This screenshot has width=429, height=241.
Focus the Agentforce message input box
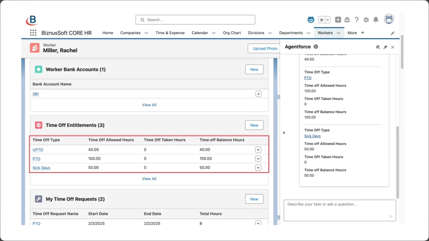340,210
